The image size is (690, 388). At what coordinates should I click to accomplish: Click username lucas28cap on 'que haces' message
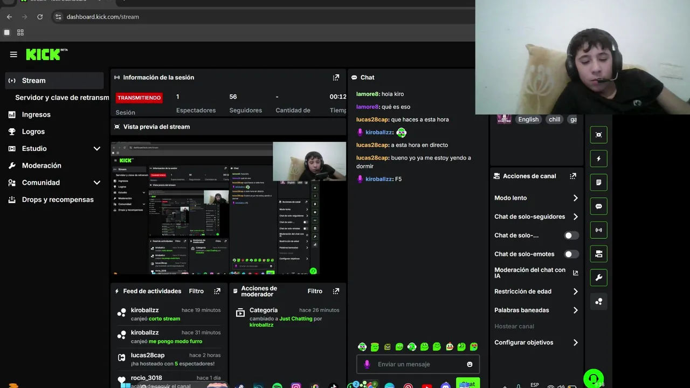(x=372, y=120)
